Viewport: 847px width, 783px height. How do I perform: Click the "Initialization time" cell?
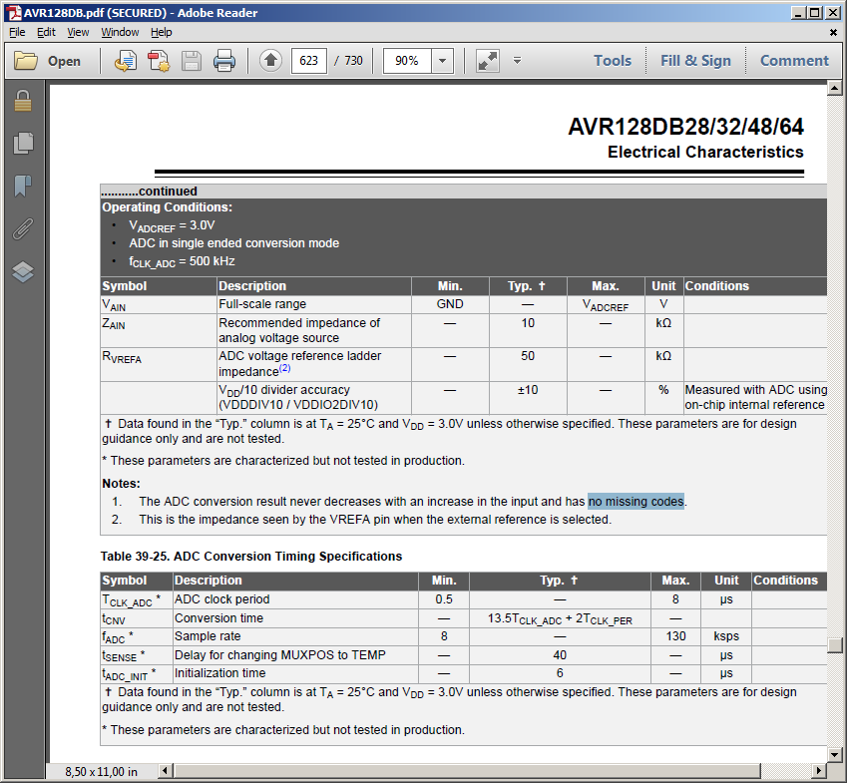(x=295, y=673)
